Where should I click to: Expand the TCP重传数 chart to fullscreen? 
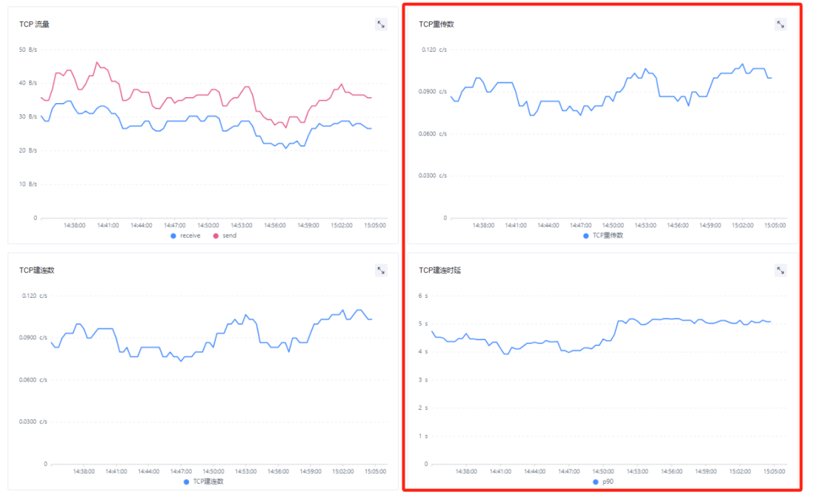click(x=781, y=24)
